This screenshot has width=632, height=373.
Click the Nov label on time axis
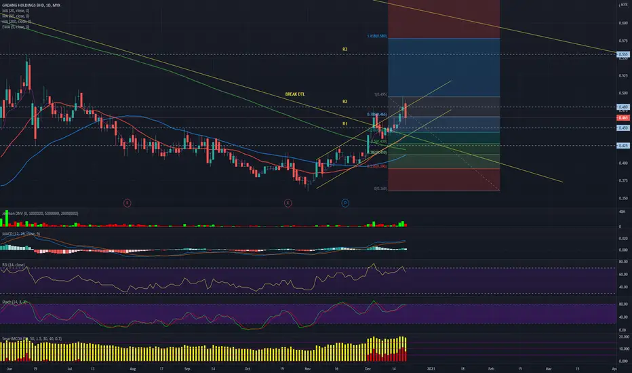click(308, 369)
